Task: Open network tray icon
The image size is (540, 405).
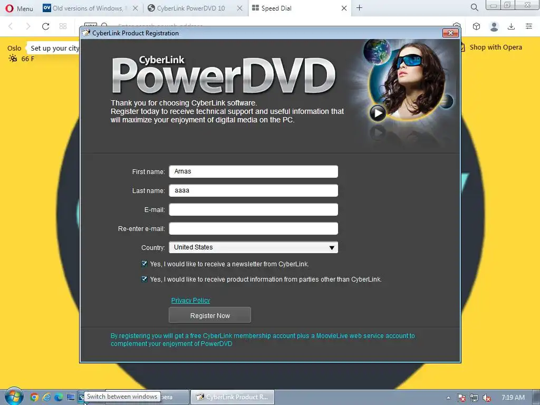Action: 474,398
